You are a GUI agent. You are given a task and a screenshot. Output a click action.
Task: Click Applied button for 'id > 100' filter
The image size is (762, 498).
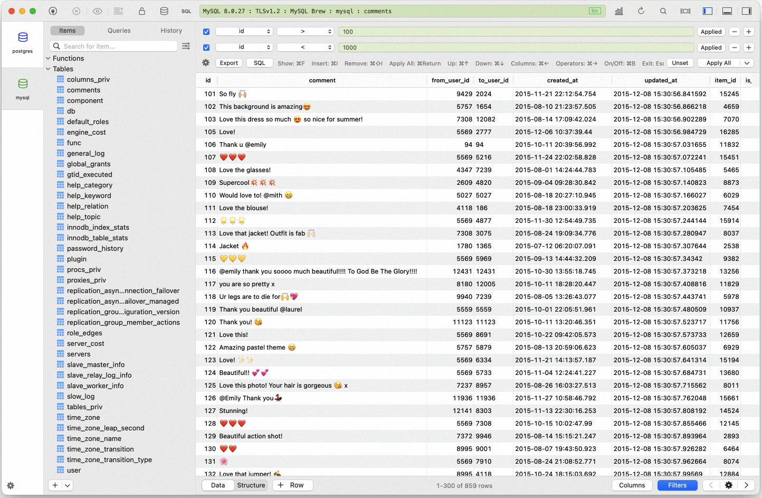[711, 32]
